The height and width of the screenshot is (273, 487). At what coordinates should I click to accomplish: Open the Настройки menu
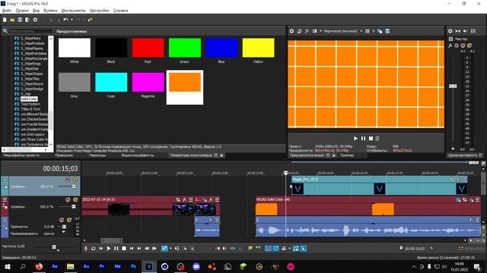pos(100,11)
